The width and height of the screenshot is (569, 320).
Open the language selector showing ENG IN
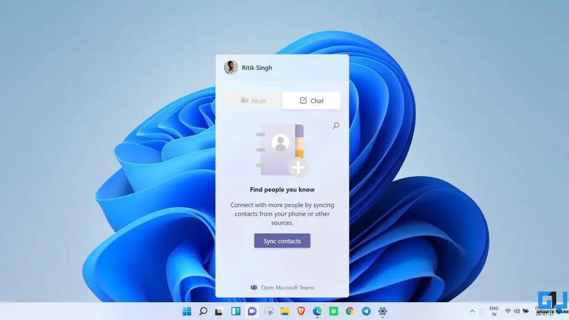(493, 311)
